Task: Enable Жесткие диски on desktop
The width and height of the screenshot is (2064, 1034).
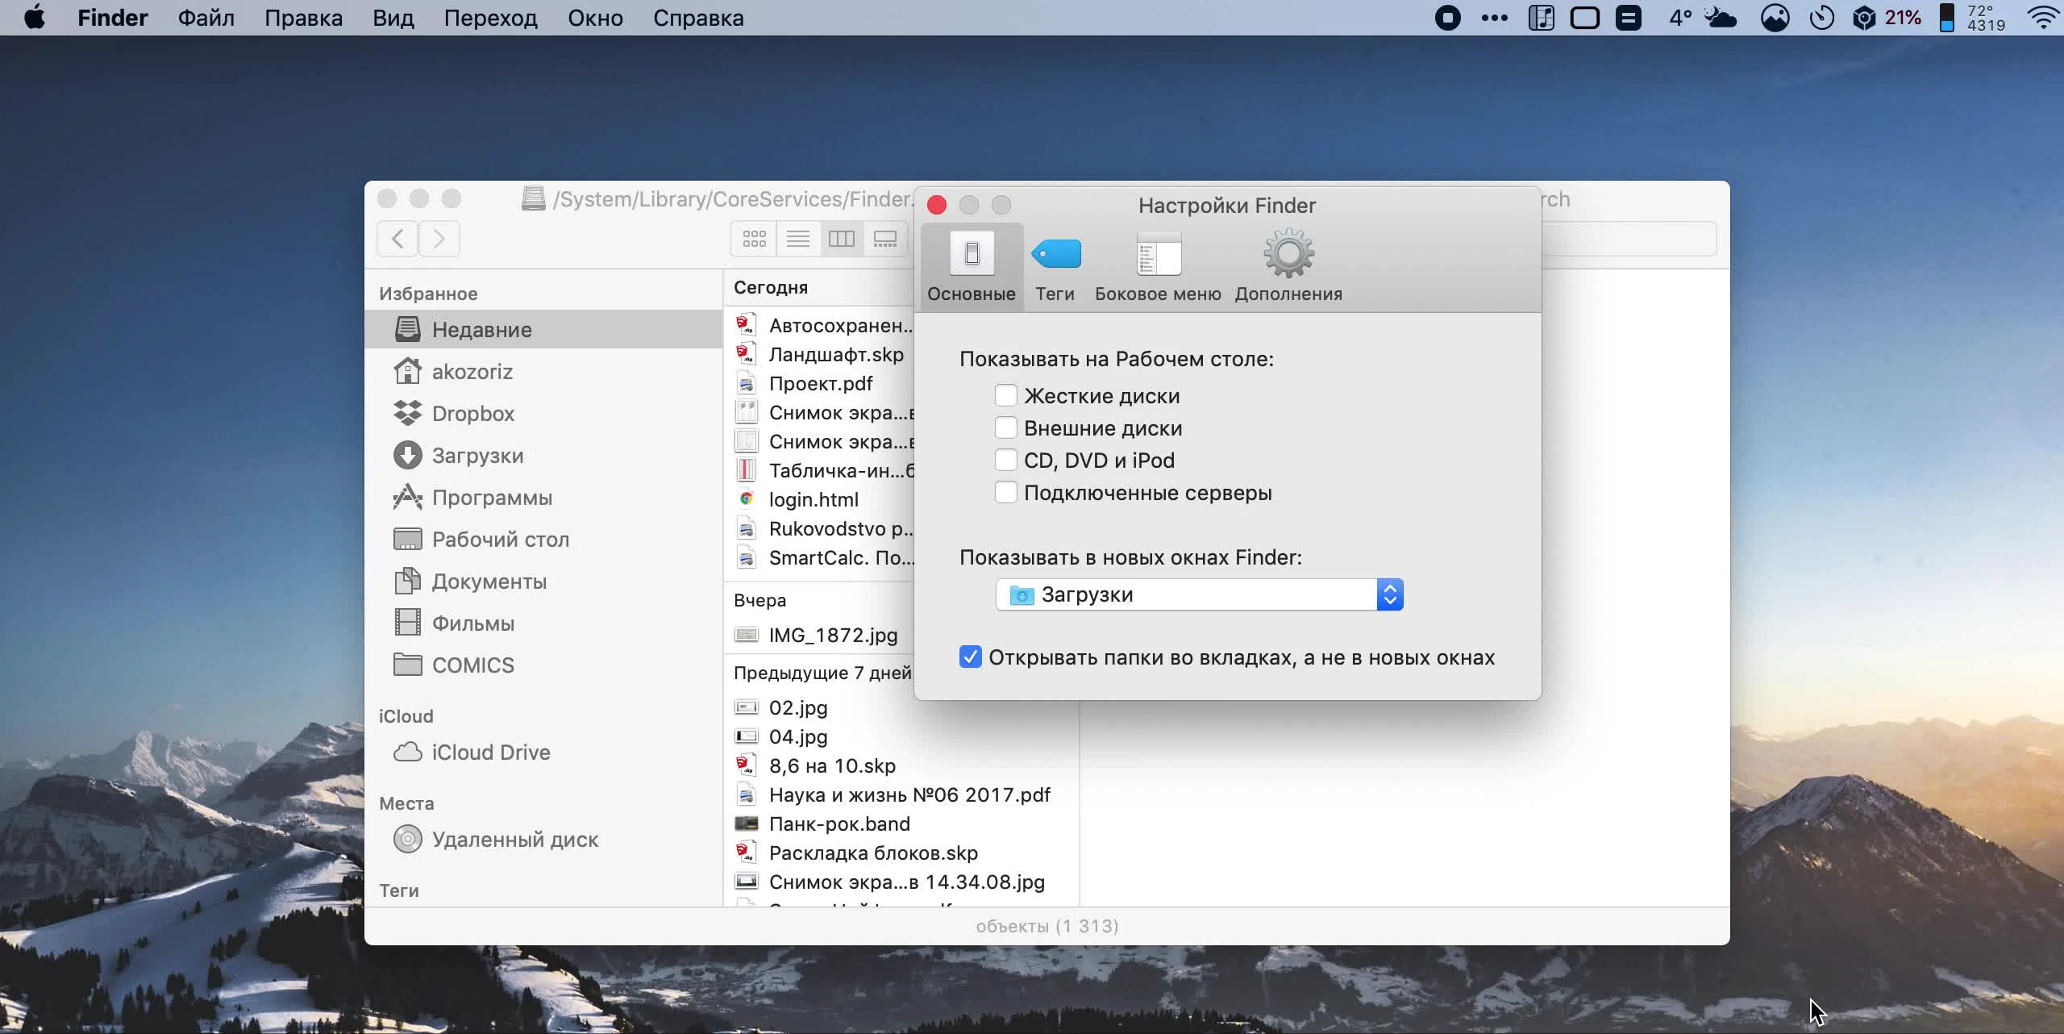Action: click(1005, 396)
